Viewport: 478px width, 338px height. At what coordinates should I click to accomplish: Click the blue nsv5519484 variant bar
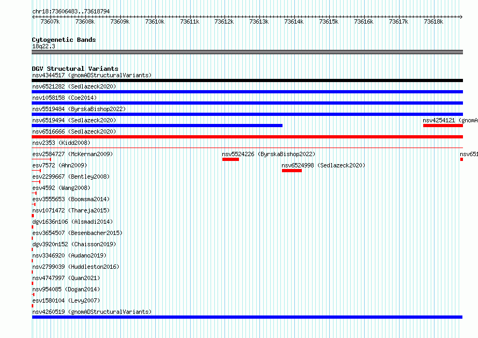pos(247,114)
